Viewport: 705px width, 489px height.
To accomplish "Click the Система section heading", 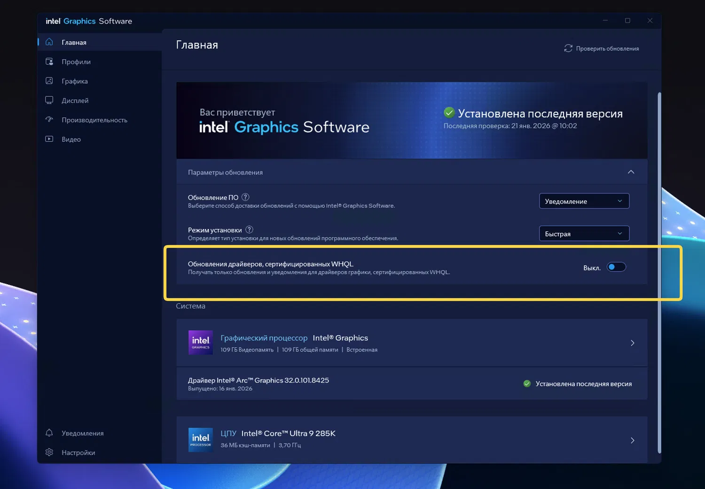I will (x=190, y=306).
